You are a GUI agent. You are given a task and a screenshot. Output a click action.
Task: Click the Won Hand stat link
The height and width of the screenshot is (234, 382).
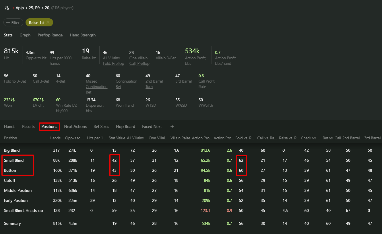(x=125, y=105)
